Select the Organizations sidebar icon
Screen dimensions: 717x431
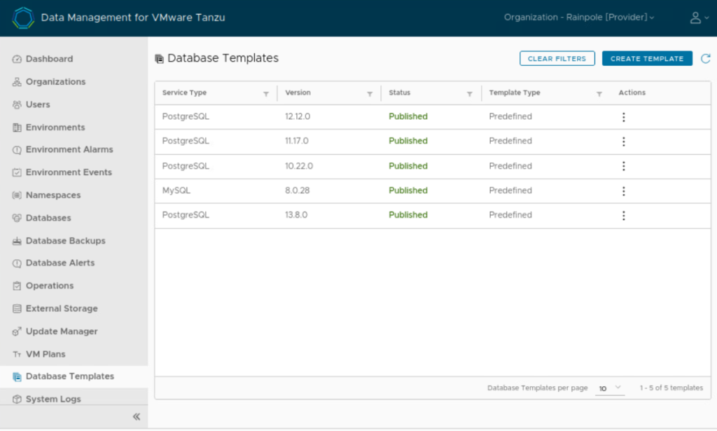click(15, 81)
